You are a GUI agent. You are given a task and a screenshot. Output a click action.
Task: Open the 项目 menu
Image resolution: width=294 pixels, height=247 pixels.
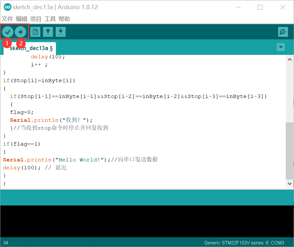(35, 19)
